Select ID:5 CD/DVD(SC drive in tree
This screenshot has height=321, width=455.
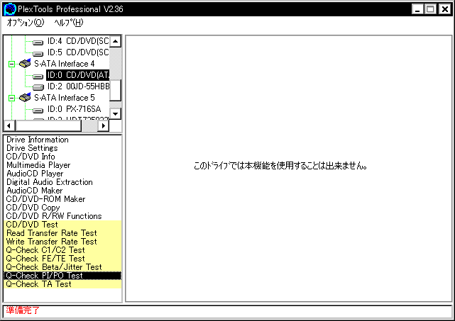(78, 52)
